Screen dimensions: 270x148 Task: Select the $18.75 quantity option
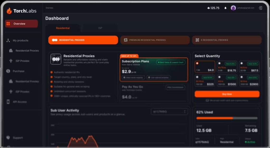click(x=219, y=63)
